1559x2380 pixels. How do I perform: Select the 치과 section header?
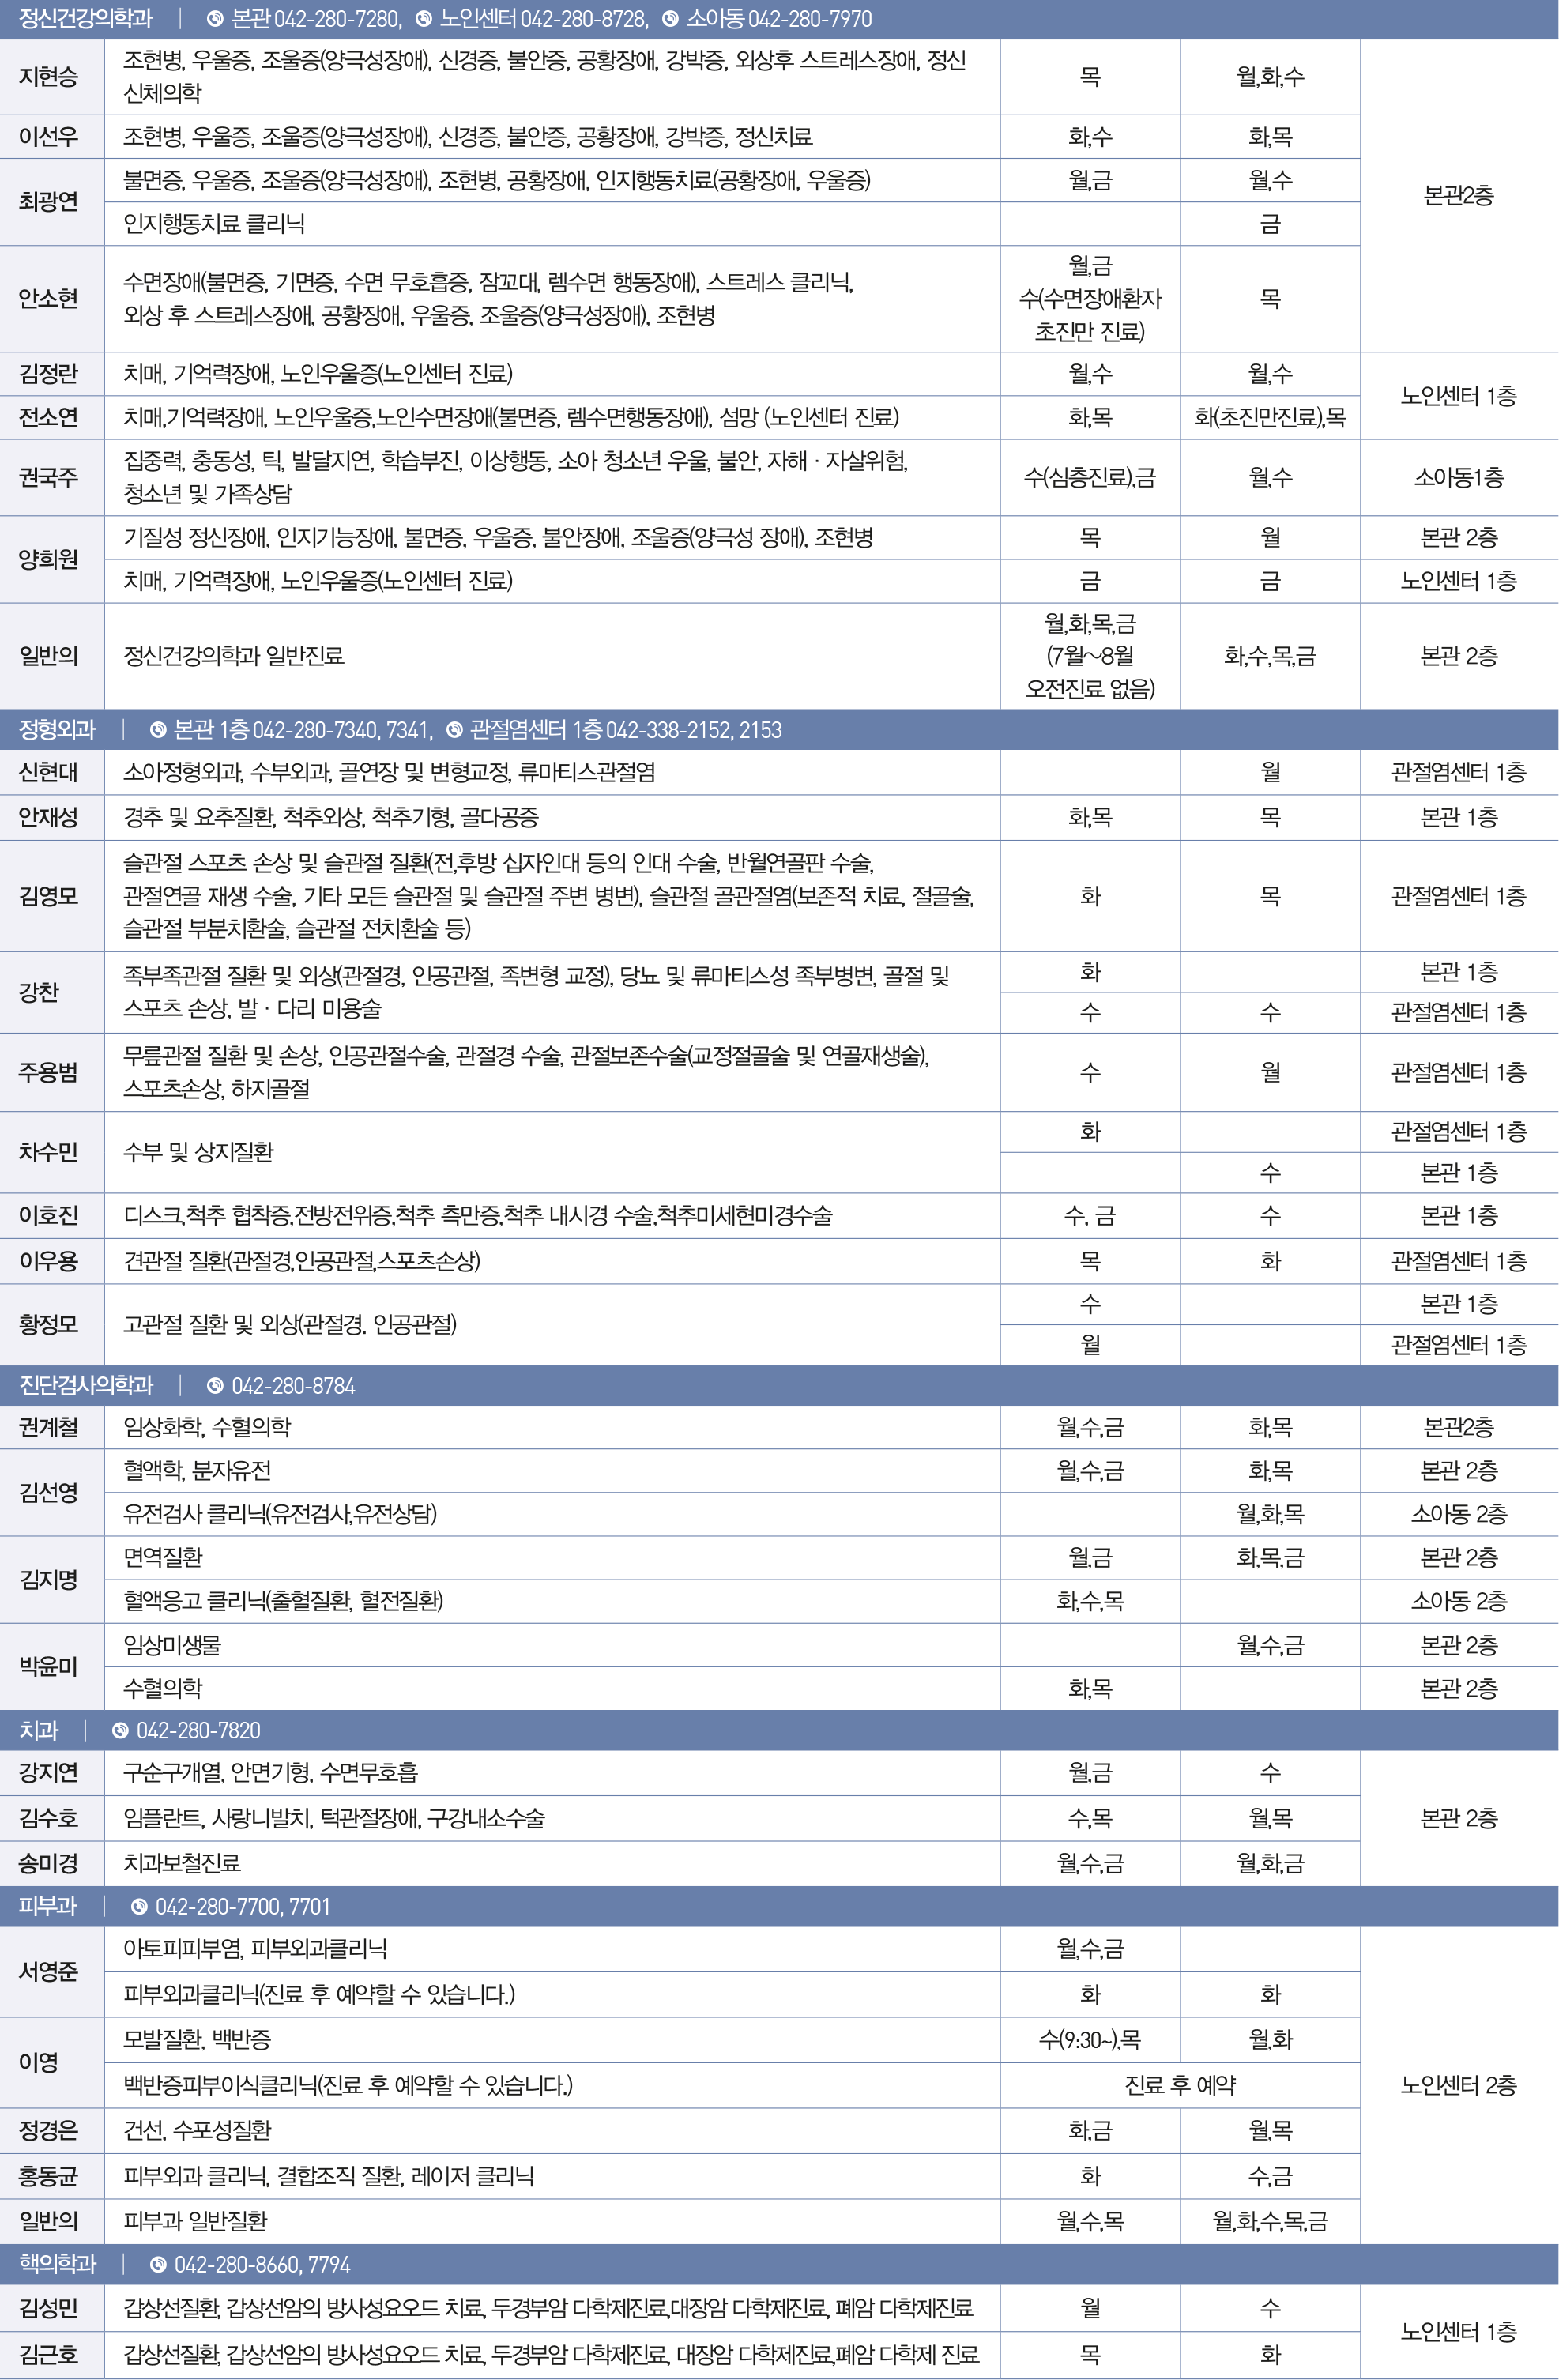pyautogui.click(x=779, y=1730)
